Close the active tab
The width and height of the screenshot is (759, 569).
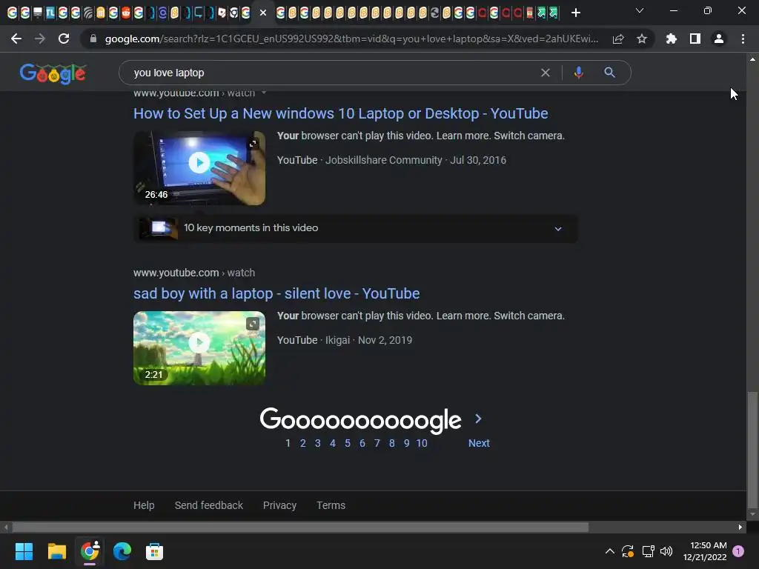point(263,13)
